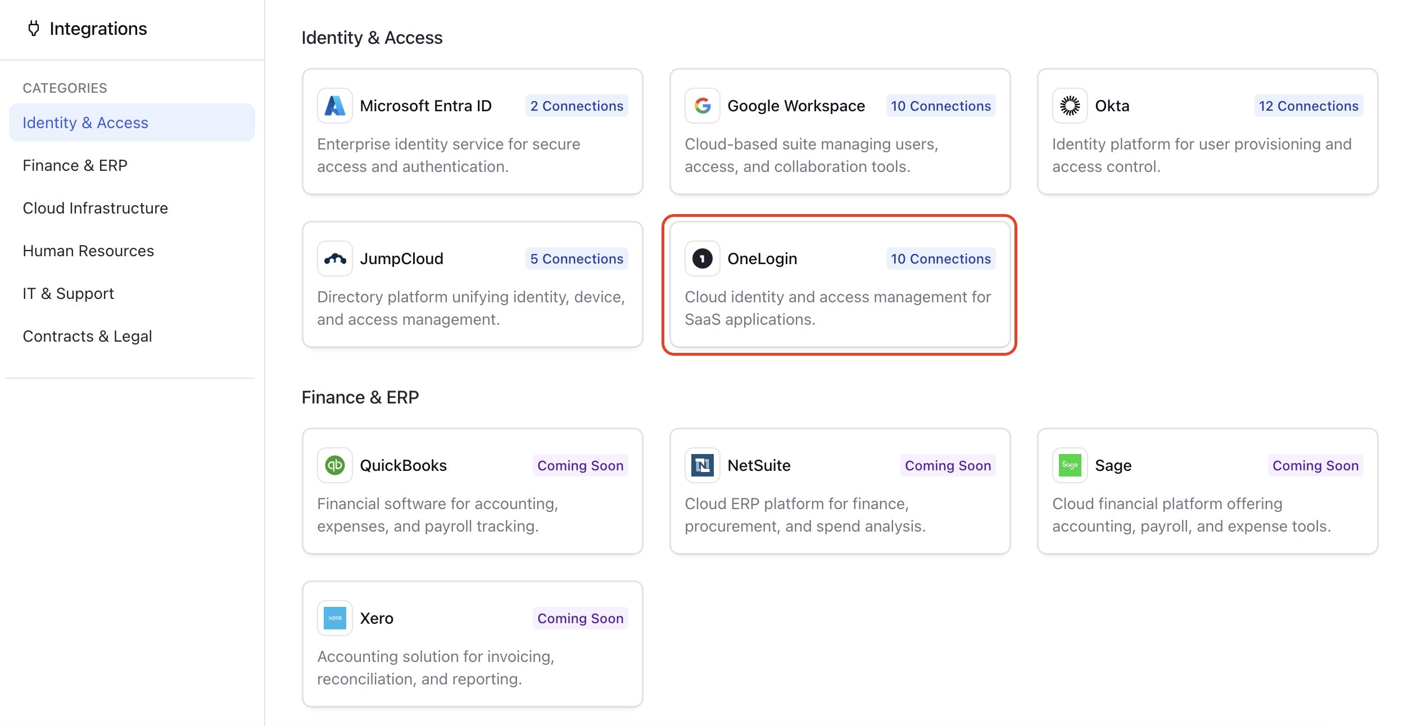The height and width of the screenshot is (726, 1404).
Task: Click OneLogin description about SaaS applications
Action: coord(837,308)
